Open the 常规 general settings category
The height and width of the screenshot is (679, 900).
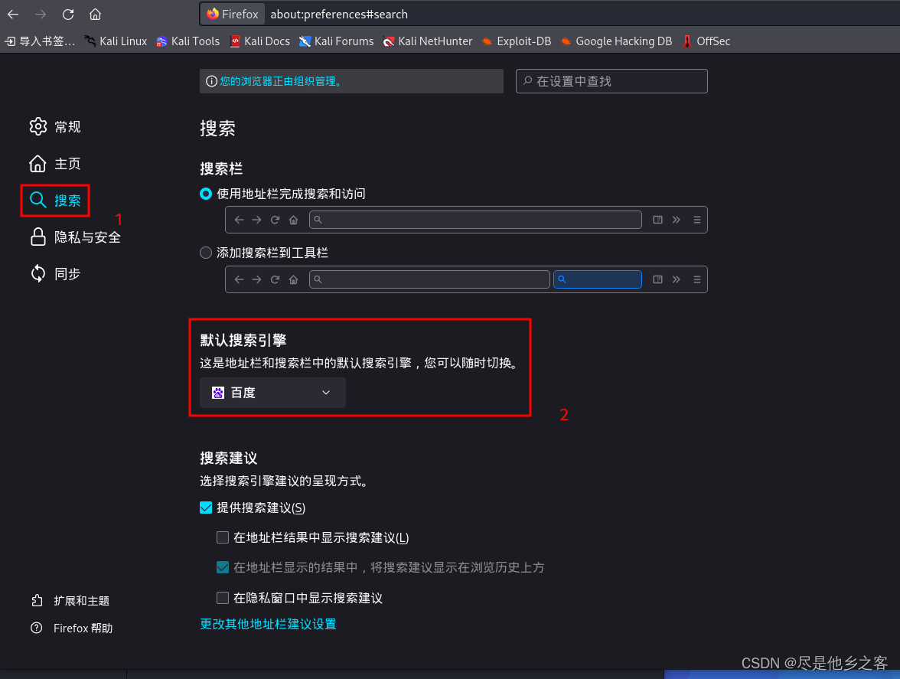[x=55, y=126]
